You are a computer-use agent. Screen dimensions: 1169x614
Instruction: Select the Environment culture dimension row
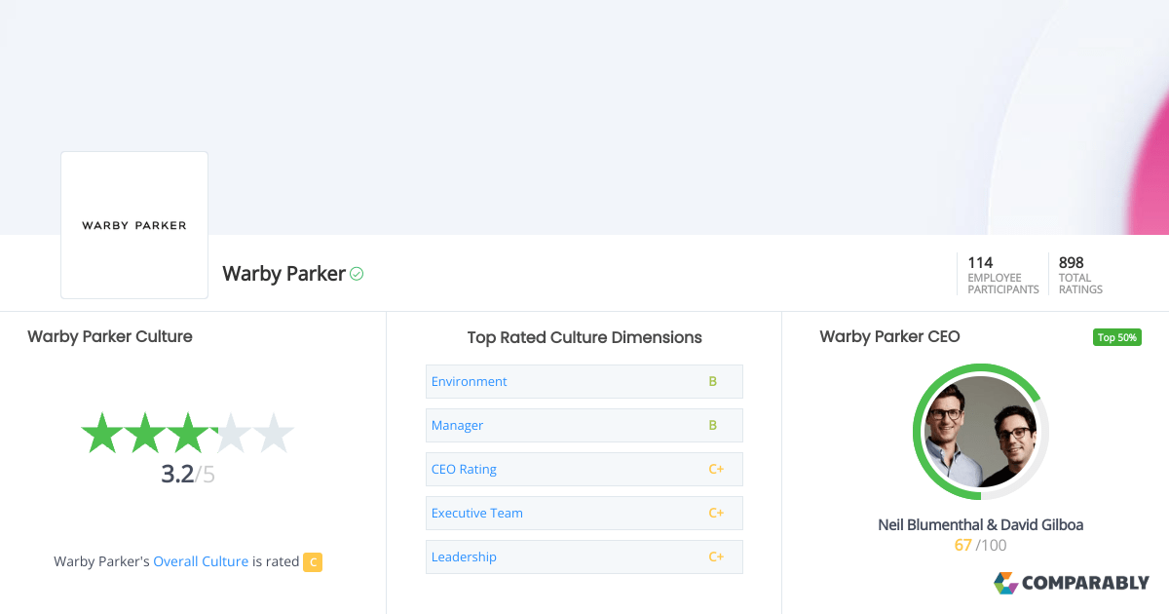click(584, 381)
